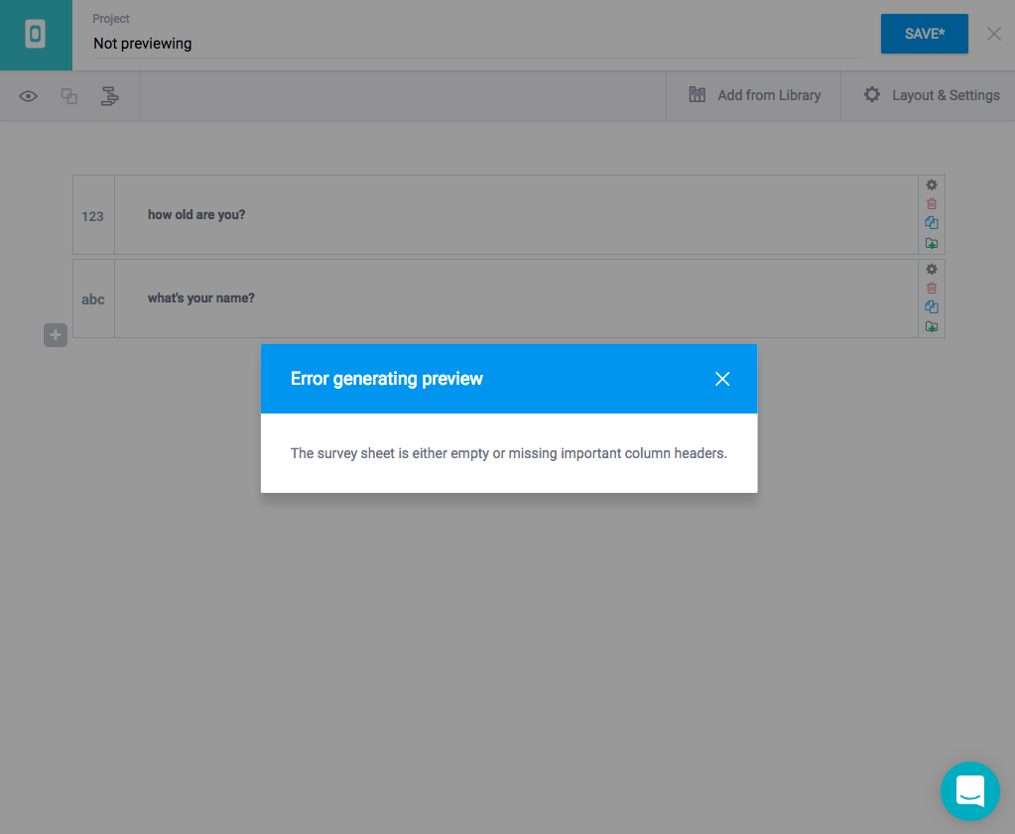Add a new question using the plus button
The height and width of the screenshot is (834, 1015).
[x=55, y=334]
